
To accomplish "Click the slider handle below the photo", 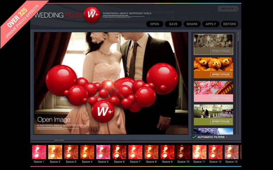I will coord(59,140).
